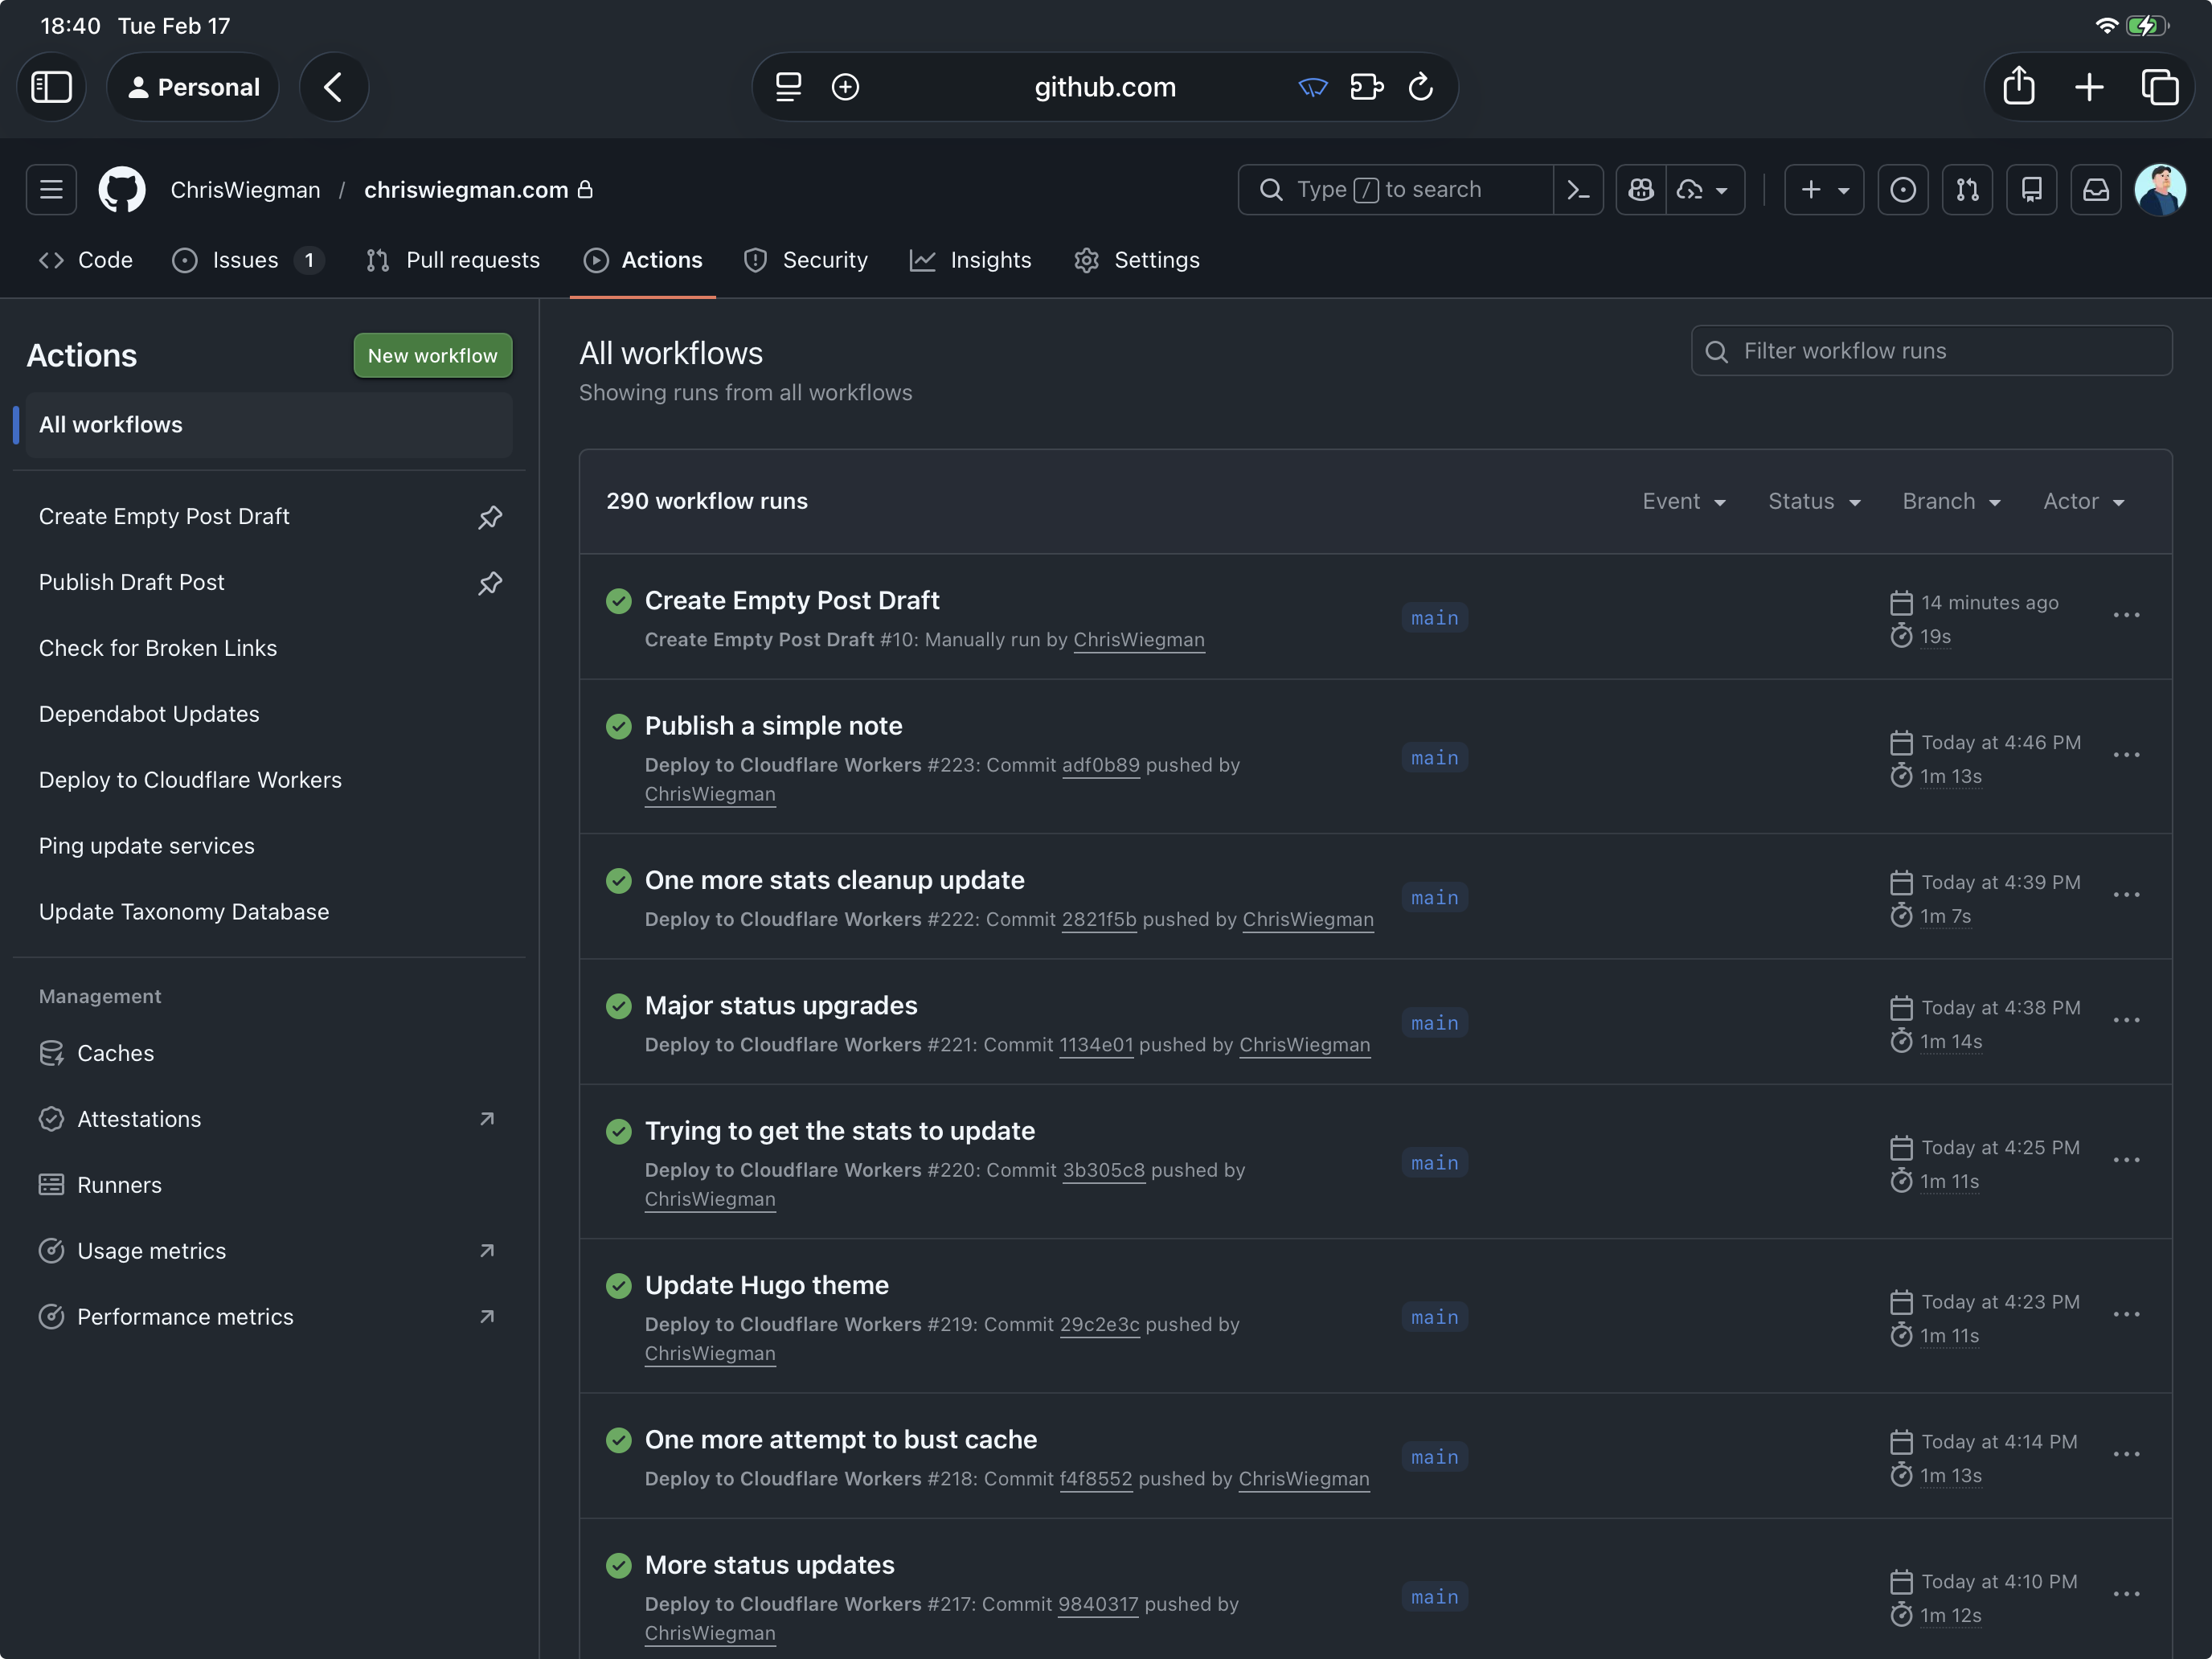Select Update Taxonomy Database workflow
The width and height of the screenshot is (2212, 1659).
(x=269, y=912)
